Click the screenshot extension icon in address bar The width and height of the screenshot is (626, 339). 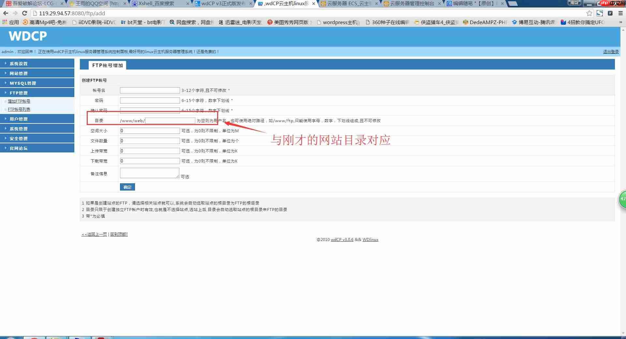coord(600,13)
